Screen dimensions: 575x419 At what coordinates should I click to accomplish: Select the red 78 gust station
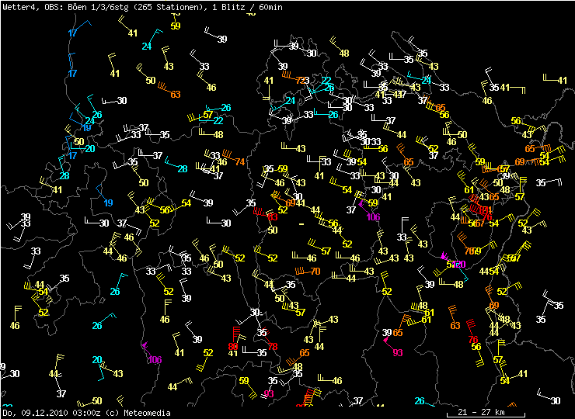point(272,346)
